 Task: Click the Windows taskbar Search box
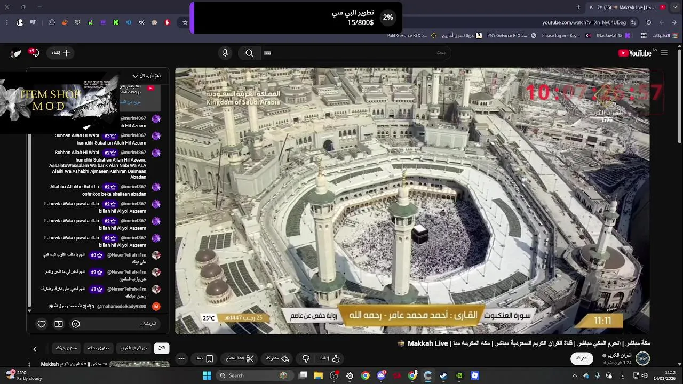[x=255, y=375]
